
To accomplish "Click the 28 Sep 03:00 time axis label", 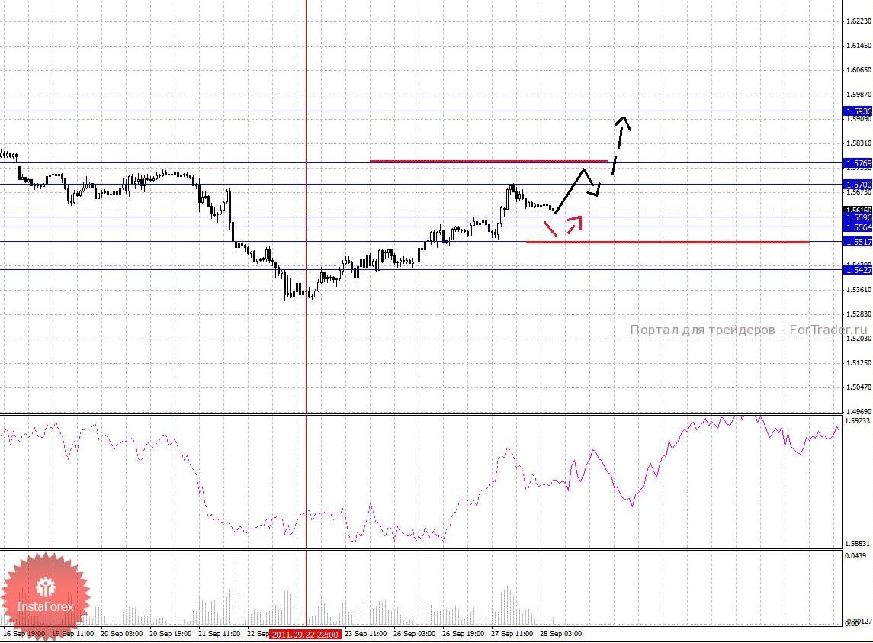I will pyautogui.click(x=561, y=634).
